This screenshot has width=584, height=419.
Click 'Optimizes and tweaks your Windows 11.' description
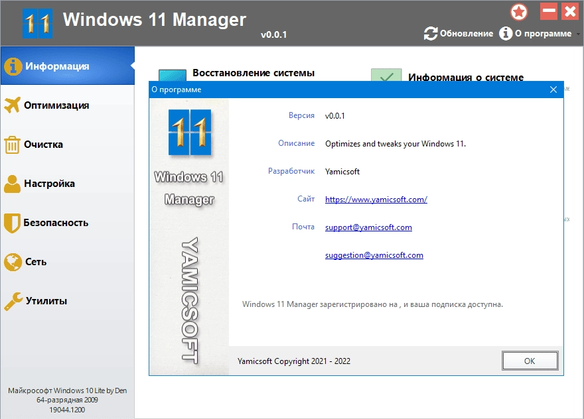396,144
